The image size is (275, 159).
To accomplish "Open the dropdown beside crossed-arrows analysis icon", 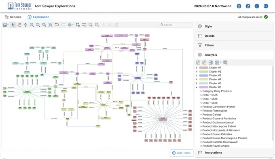I will click(x=220, y=63).
